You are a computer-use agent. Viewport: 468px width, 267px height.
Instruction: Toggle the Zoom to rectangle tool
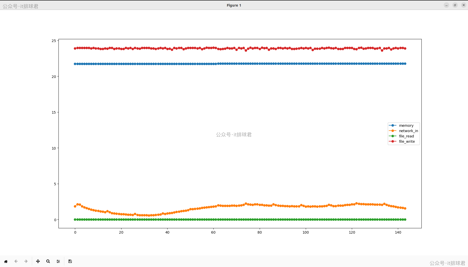point(48,261)
